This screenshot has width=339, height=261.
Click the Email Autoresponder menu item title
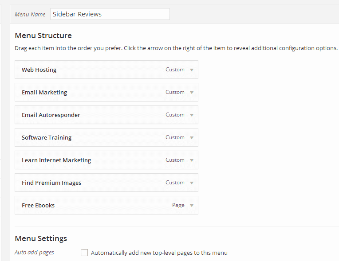click(51, 115)
